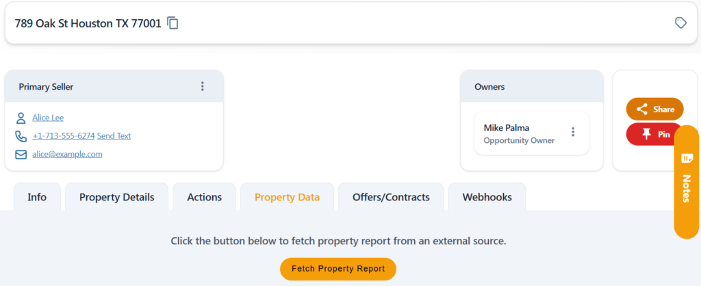Click the envelope email icon
This screenshot has width=701, height=286.
(21, 155)
